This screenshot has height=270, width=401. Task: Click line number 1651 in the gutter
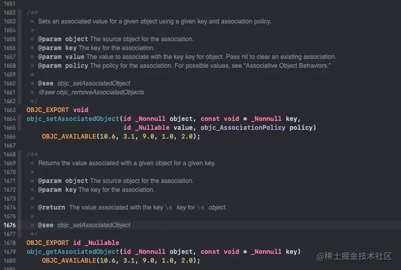[9, 4]
